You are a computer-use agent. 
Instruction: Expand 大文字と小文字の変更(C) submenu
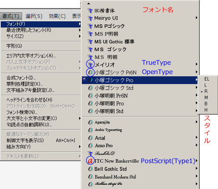41,119
